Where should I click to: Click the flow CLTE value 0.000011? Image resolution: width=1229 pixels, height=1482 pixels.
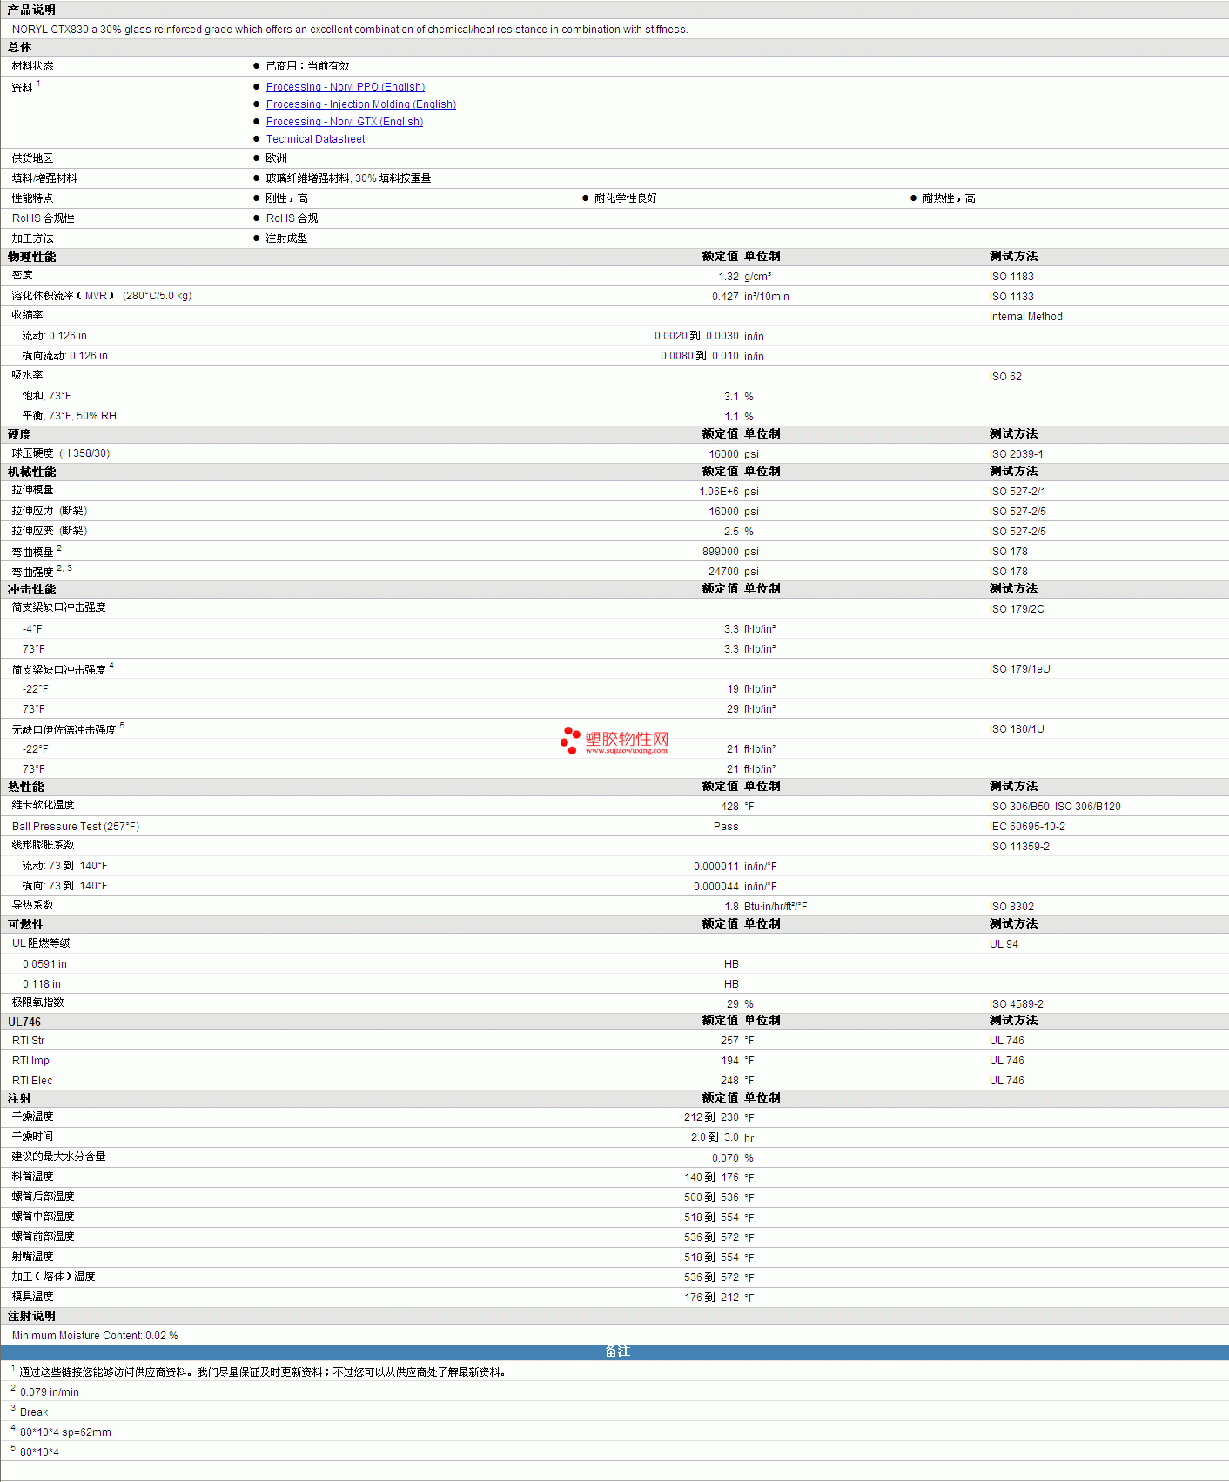(x=716, y=867)
